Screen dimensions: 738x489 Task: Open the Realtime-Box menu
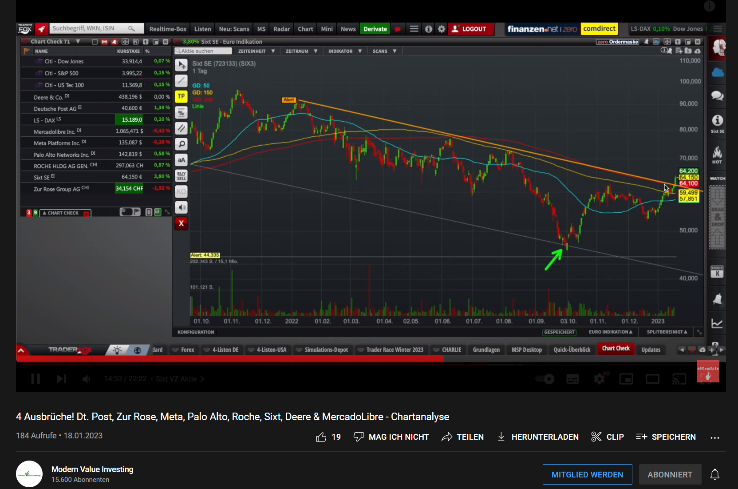point(168,29)
